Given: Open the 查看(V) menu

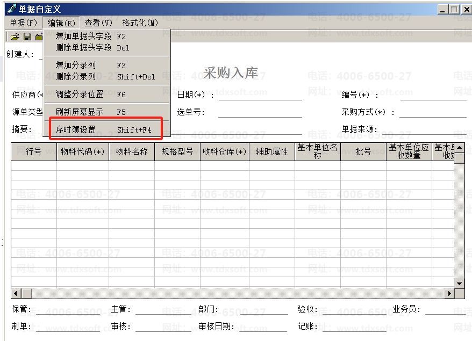Looking at the screenshot, I should click(x=98, y=23).
